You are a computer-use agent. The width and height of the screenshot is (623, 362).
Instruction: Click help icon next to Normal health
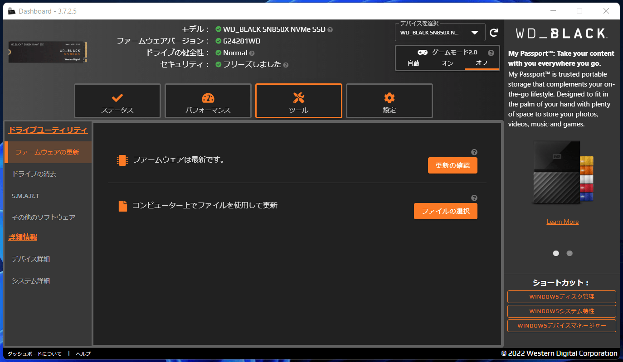[252, 53]
